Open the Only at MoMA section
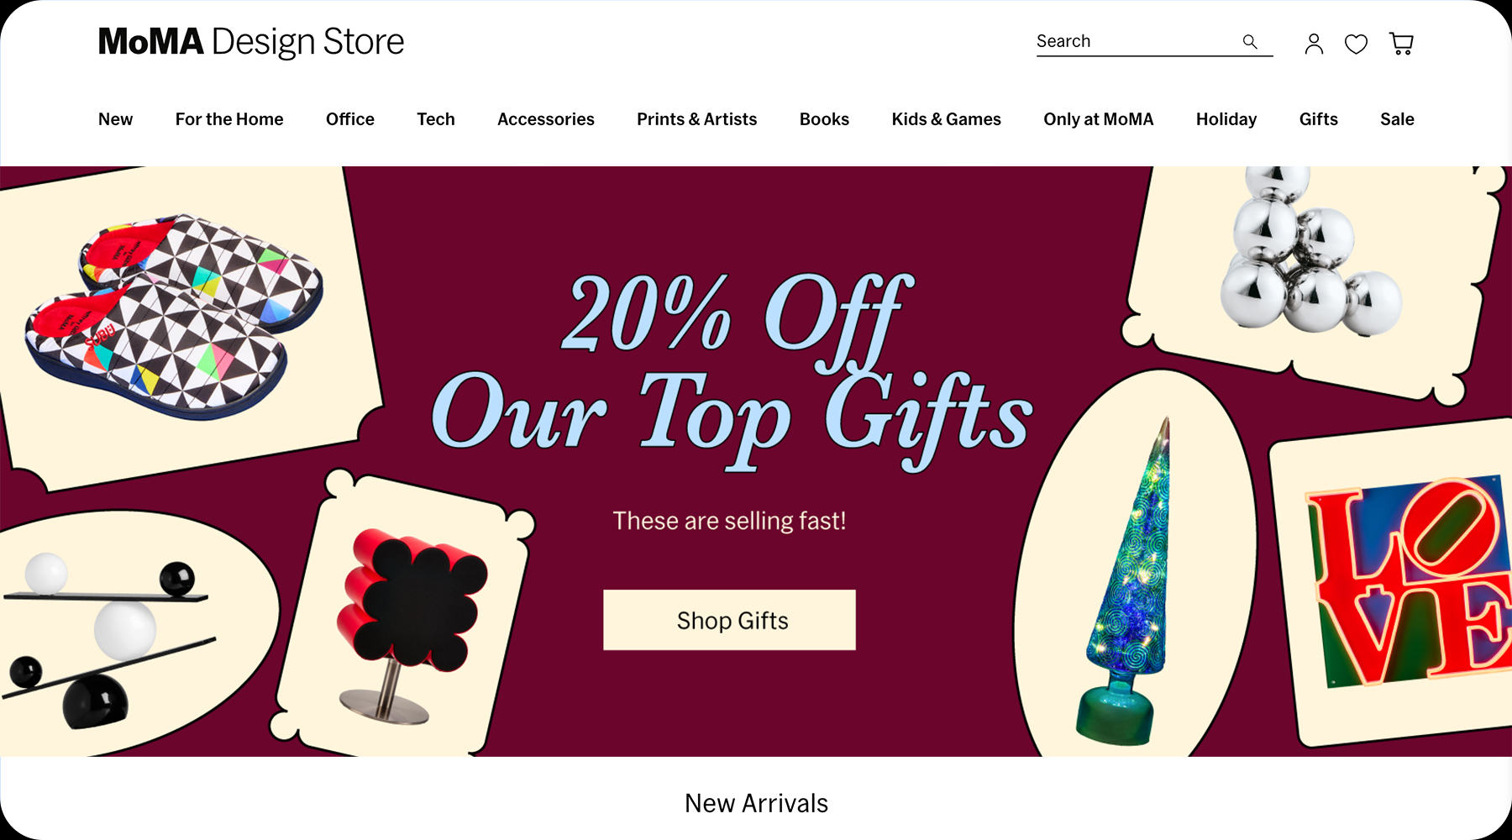Screen dimensions: 1512x840 pos(1099,119)
